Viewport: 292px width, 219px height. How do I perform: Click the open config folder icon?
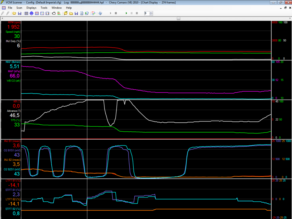(x=14, y=13)
